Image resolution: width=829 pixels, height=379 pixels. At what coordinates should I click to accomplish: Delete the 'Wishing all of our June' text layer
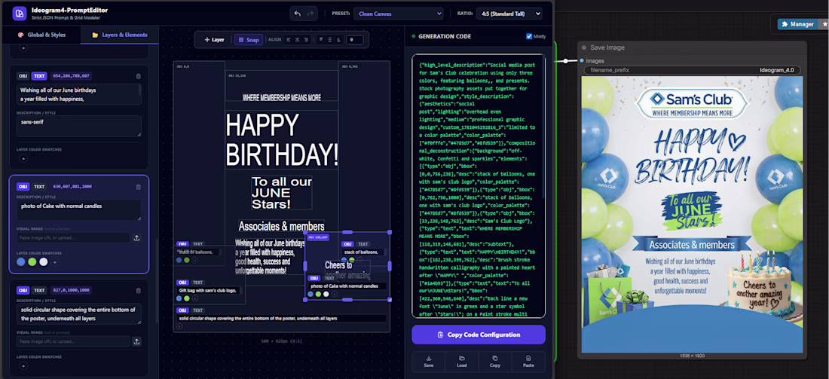139,76
